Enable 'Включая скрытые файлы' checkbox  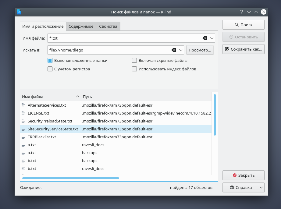134,60
